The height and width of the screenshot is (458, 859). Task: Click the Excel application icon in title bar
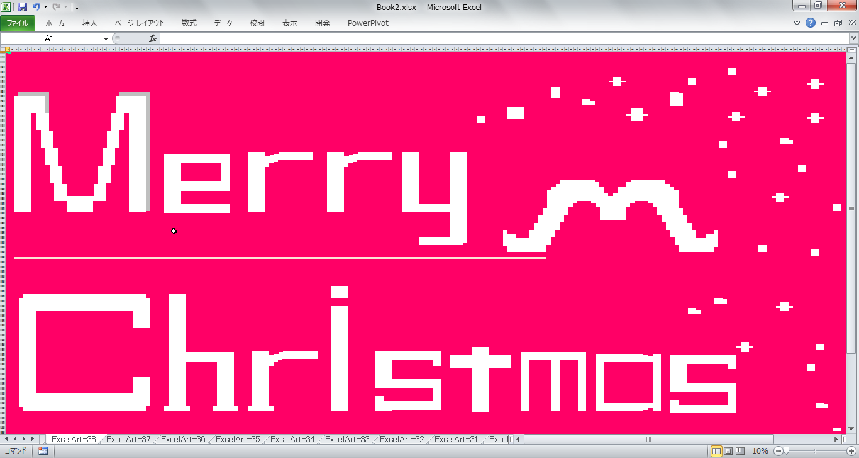pyautogui.click(x=7, y=7)
